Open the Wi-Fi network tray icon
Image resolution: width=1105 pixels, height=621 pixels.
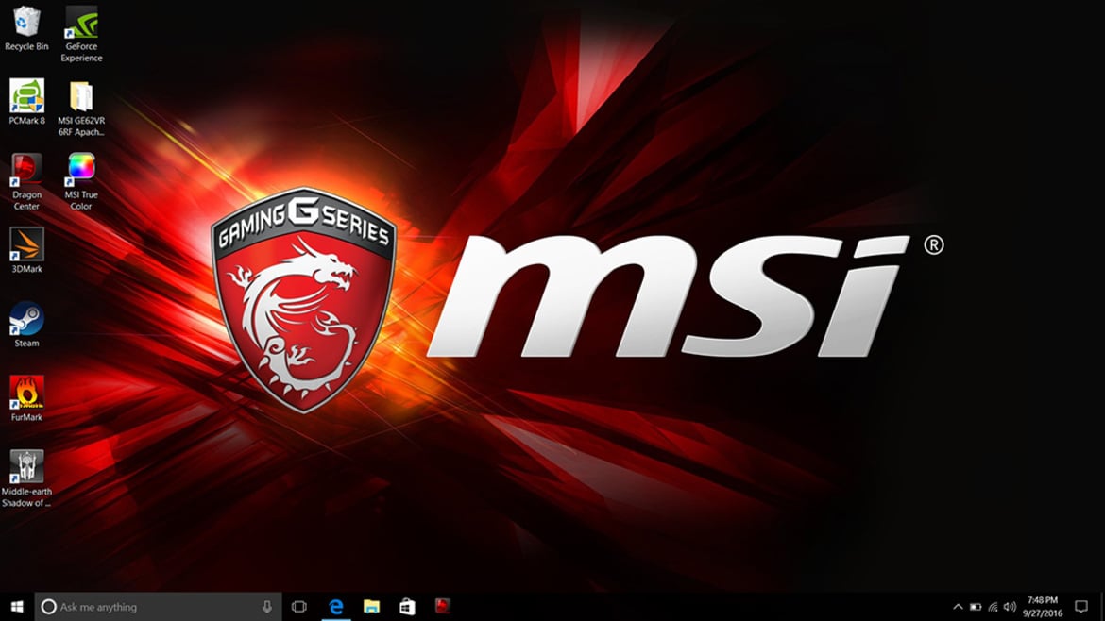tap(993, 606)
